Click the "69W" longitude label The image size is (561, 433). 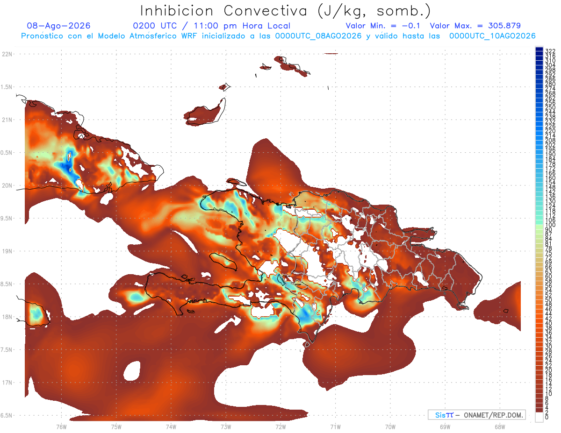445,426
